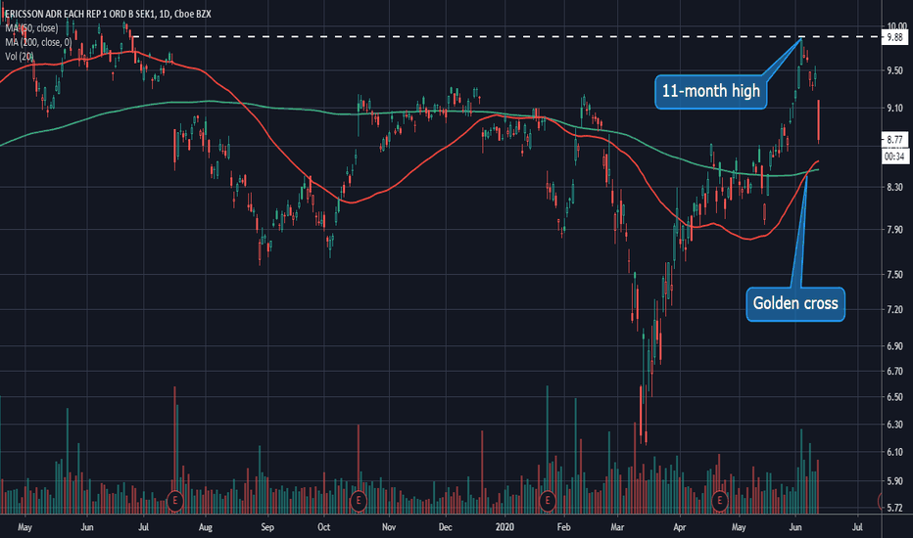The width and height of the screenshot is (913, 538).
Task: Click the 10.00 price axis value
Action: tap(896, 26)
